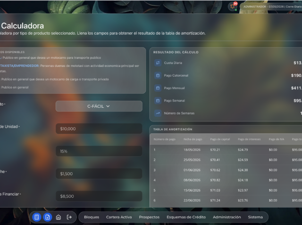The image size is (302, 225).
Task: Click the Pago Catorcenal calendar icon
Action: pos(158,75)
